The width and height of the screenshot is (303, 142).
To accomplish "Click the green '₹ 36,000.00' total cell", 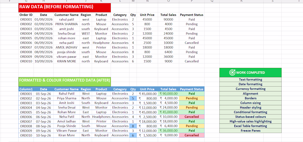I will (168, 131).
